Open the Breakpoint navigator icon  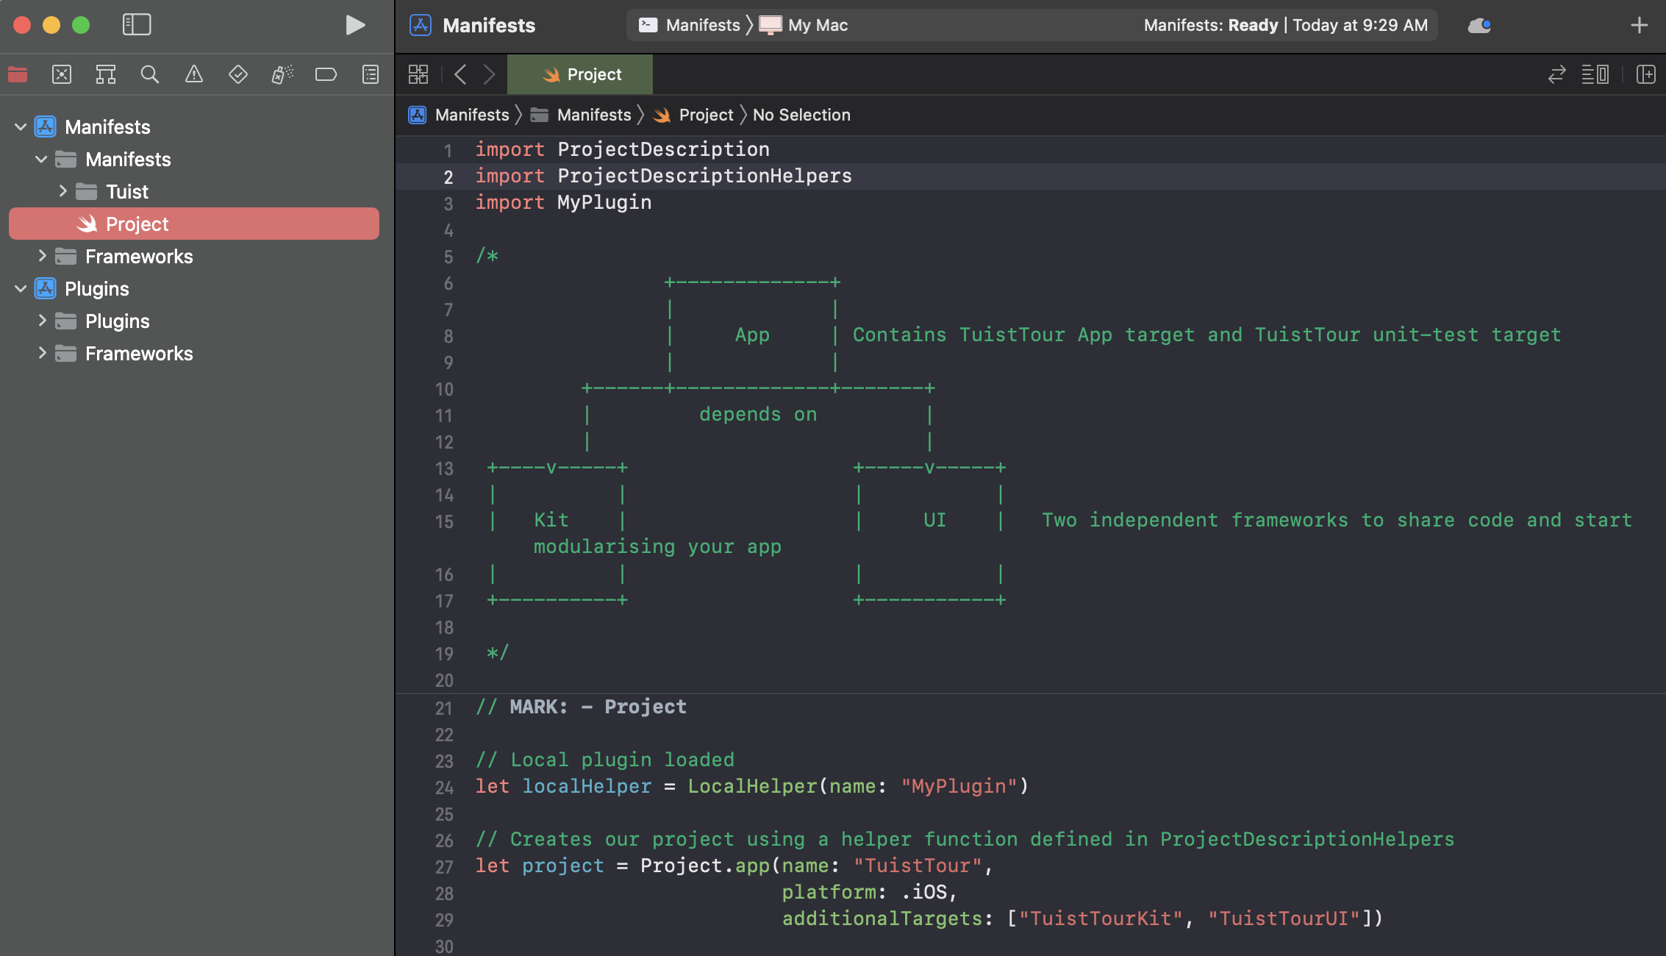[x=326, y=74]
